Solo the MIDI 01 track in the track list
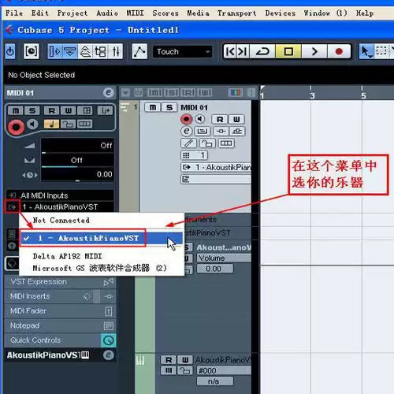 click(x=169, y=107)
